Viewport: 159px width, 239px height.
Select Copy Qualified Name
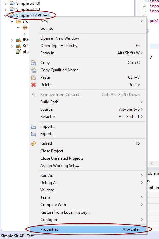click(x=88, y=70)
